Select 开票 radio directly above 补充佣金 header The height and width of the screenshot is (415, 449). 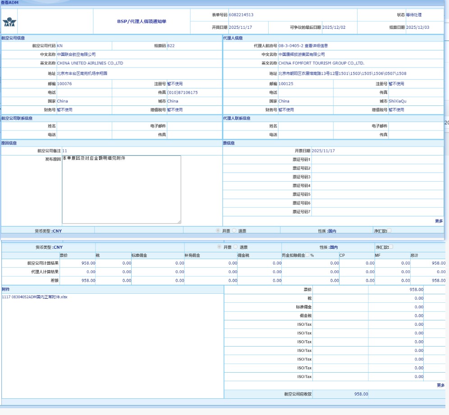219,247
